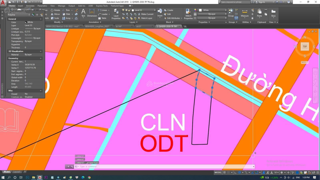The width and height of the screenshot is (320, 180).
Task: Click the White color swatch in Properties panel
Action: pos(26,22)
